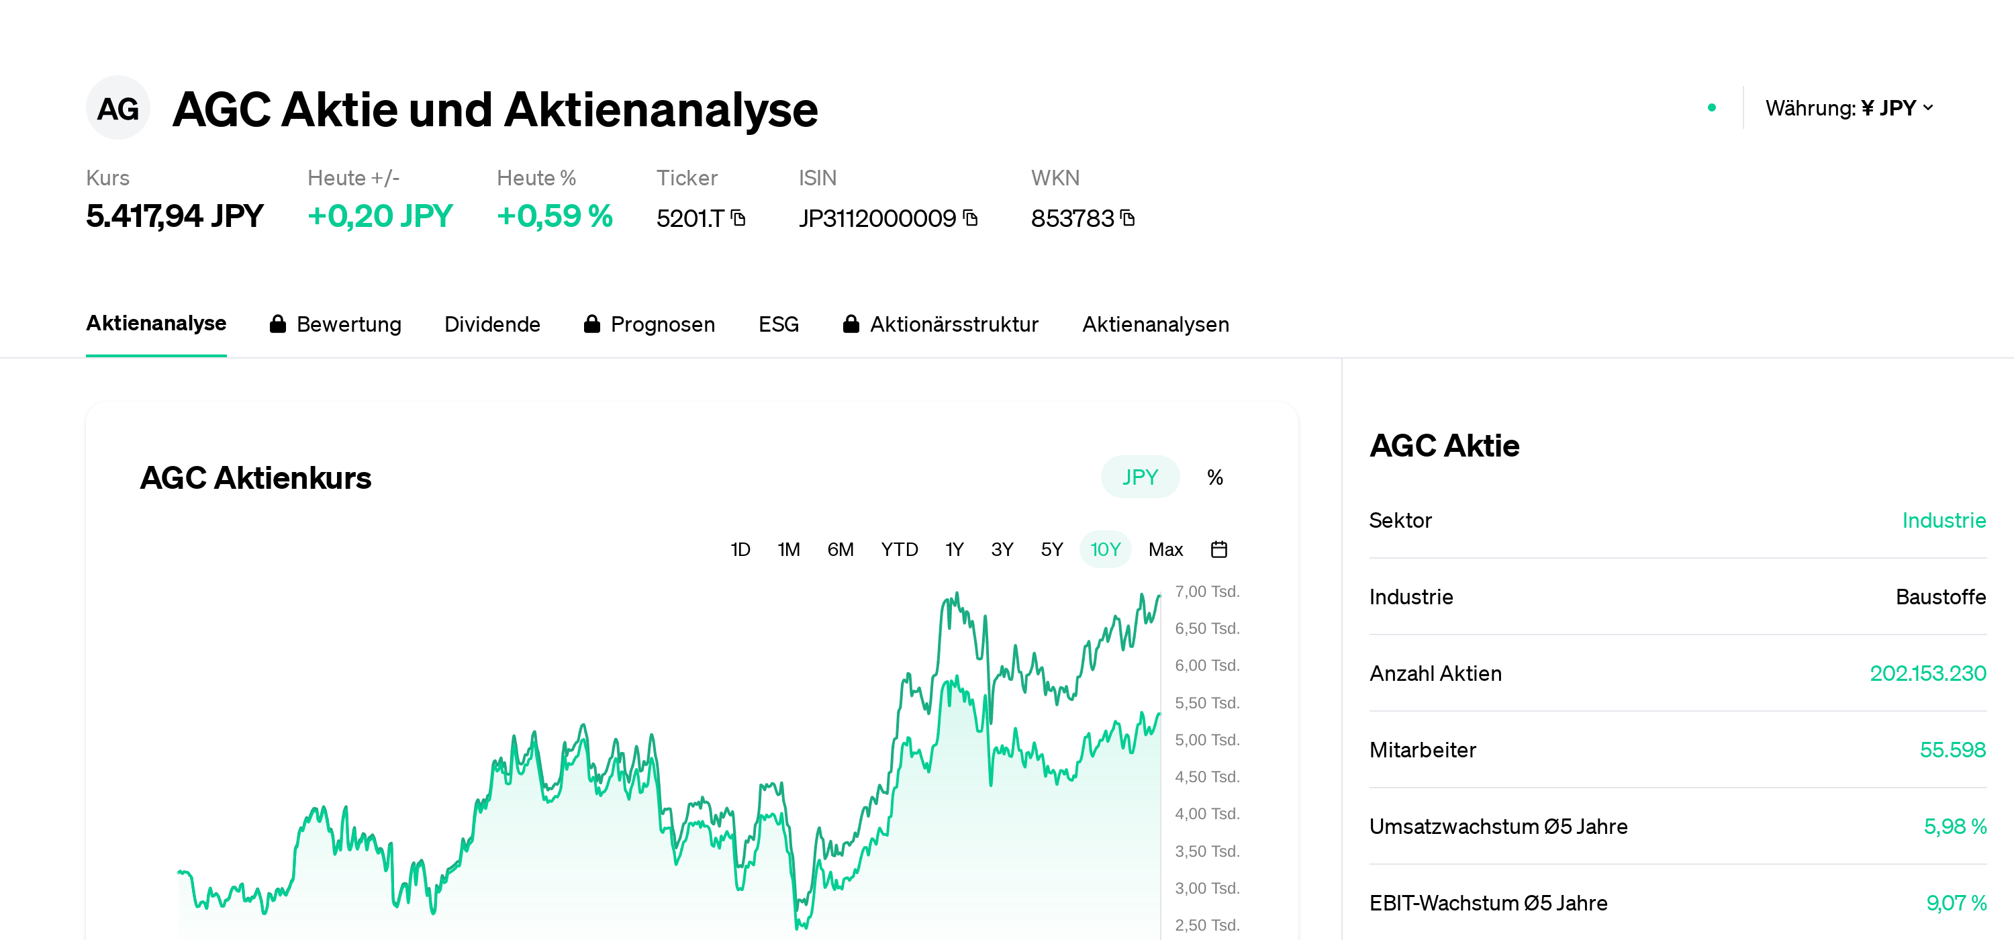Click the lock icon beside Aktionärsstruktur
Screen dimensions: 2014x940
pyautogui.click(x=851, y=324)
